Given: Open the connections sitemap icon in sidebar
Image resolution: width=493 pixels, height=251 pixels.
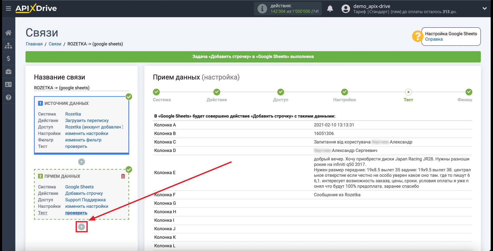Looking at the screenshot, I should pyautogui.click(x=8, y=46).
